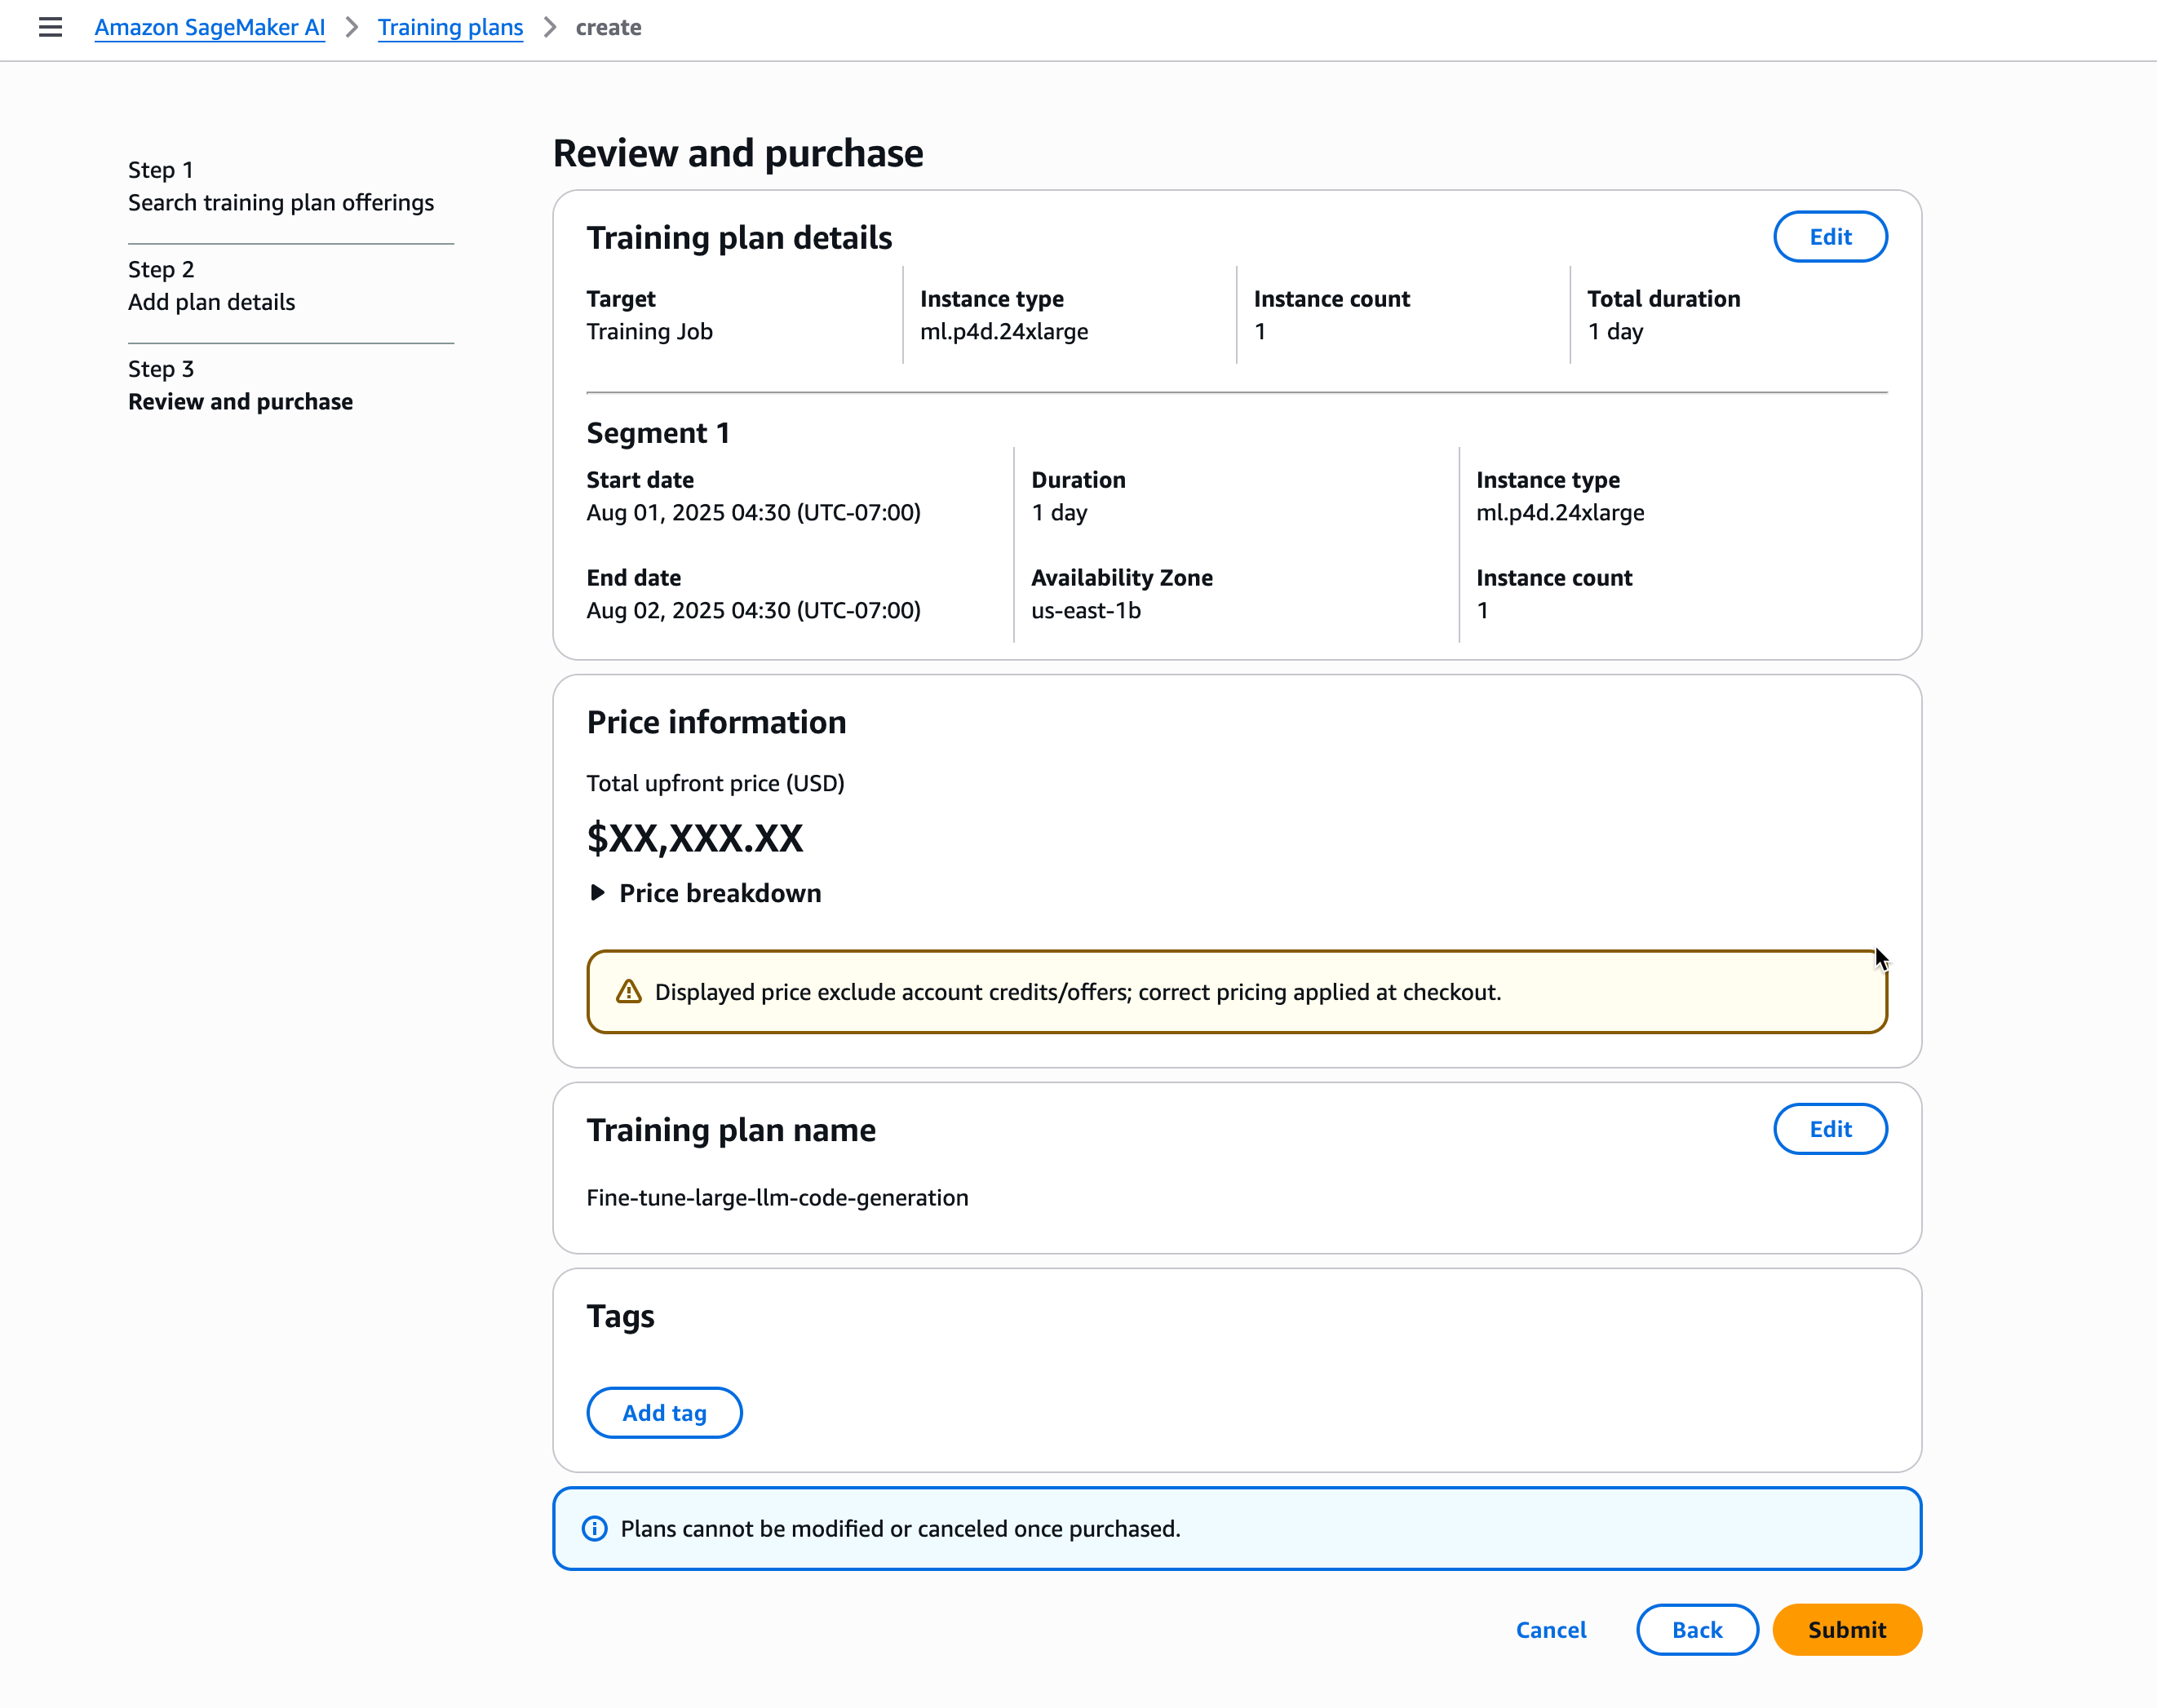Open the navigation sidebar menu
Screen dimensions: 2157x1708
tap(49, 27)
